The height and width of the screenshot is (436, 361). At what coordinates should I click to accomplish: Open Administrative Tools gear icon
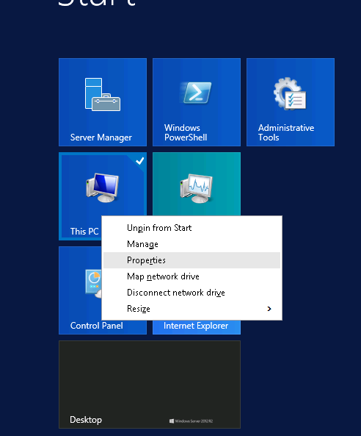pyautogui.click(x=290, y=93)
